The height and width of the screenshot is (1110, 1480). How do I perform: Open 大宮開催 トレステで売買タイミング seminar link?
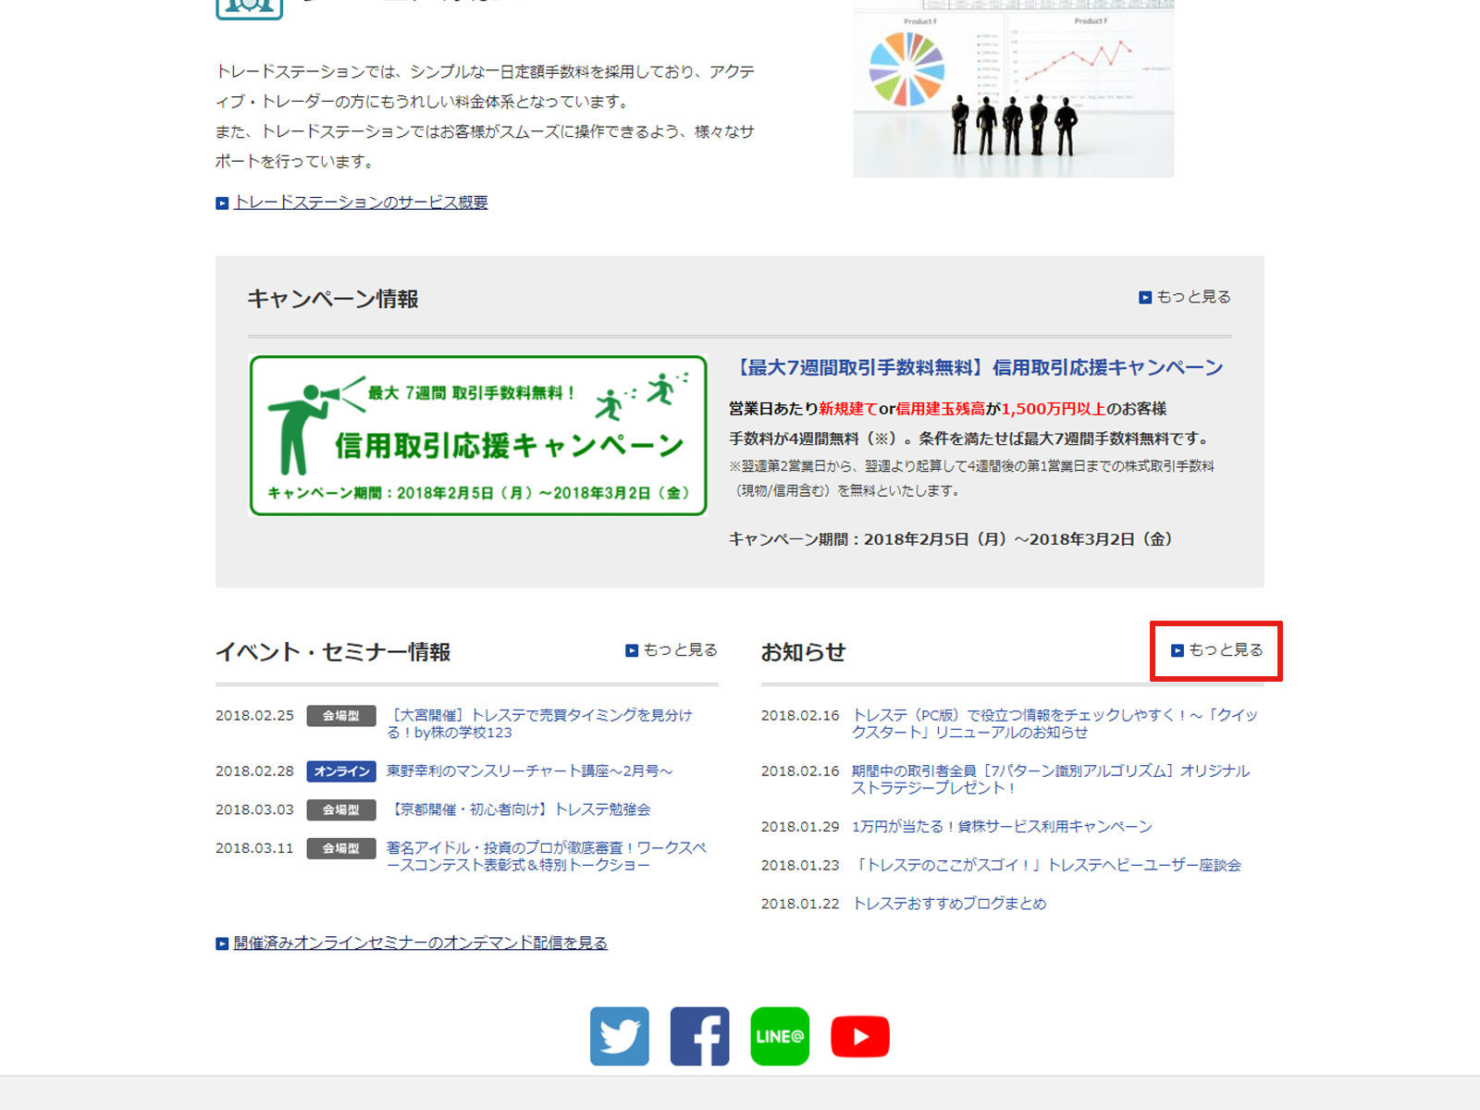click(x=539, y=723)
